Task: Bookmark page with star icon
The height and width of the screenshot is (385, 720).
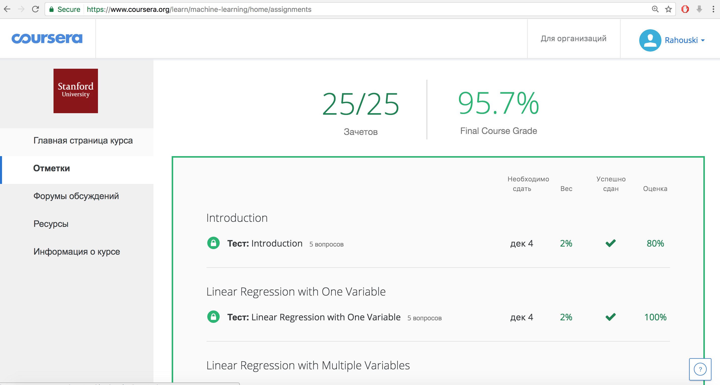Action: pos(668,9)
